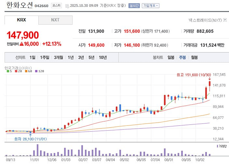Switch to the KRX tab
This screenshot has width=229, height=164.
click(21, 20)
